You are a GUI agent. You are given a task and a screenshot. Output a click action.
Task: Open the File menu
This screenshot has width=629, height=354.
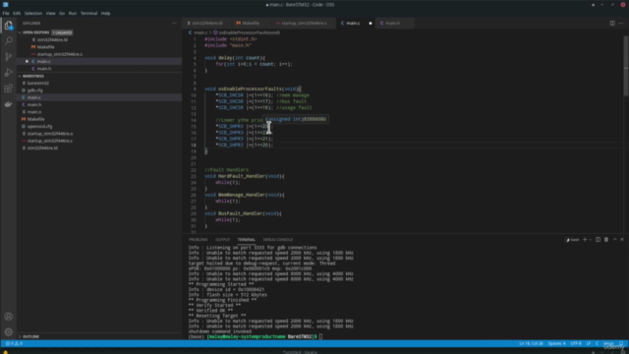(x=6, y=13)
